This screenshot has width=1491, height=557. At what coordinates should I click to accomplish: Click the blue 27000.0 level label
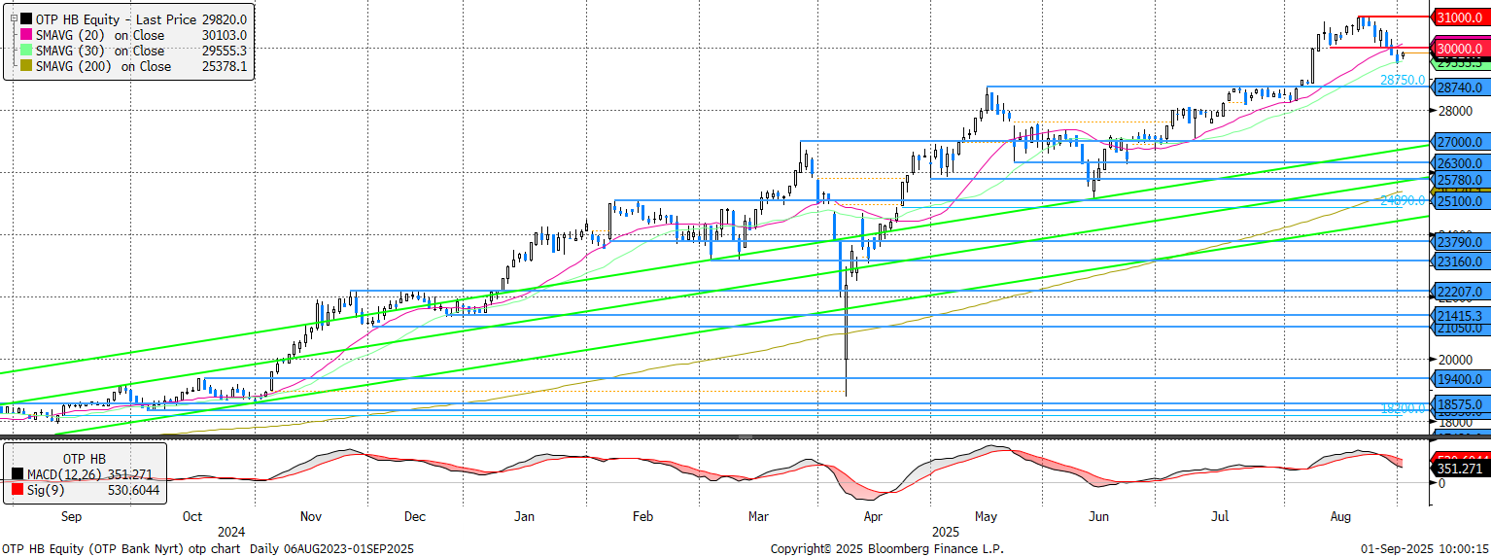pos(1460,142)
